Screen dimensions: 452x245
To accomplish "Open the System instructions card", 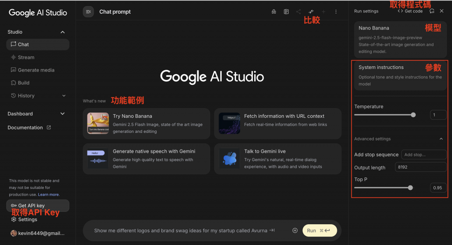I will tap(400, 75).
